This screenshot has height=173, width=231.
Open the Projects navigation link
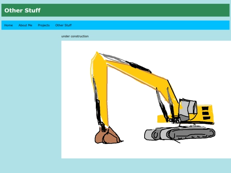click(44, 25)
